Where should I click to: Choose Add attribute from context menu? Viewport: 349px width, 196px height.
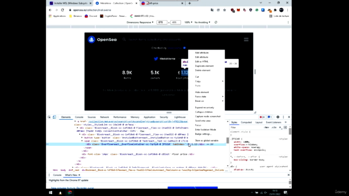202,53
